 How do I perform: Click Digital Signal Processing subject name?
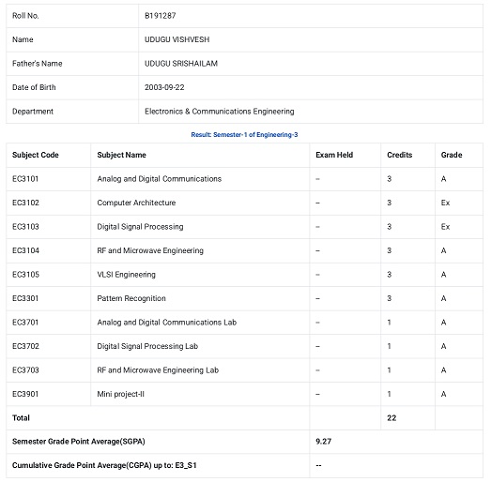tap(140, 227)
